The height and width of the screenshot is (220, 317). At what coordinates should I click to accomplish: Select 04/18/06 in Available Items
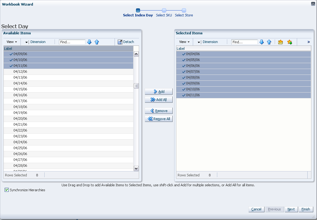point(68,107)
